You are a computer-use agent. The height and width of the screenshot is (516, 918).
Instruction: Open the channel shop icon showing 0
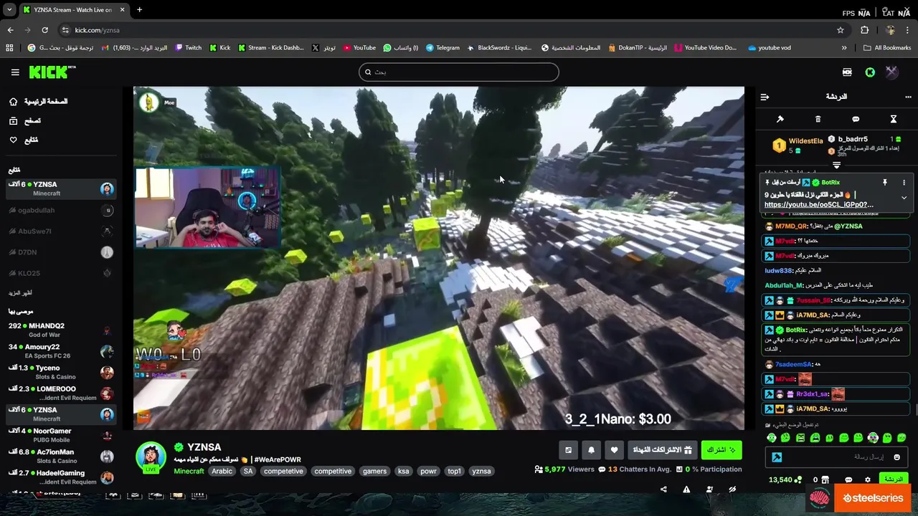point(820,480)
